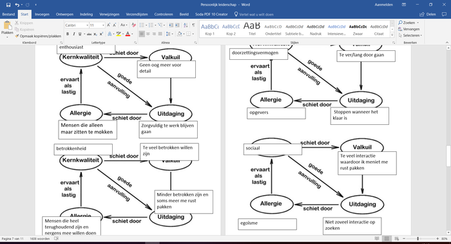Image resolution: width=451 pixels, height=244 pixels.
Task: Select align right paragraph alignment
Action: (x=154, y=34)
